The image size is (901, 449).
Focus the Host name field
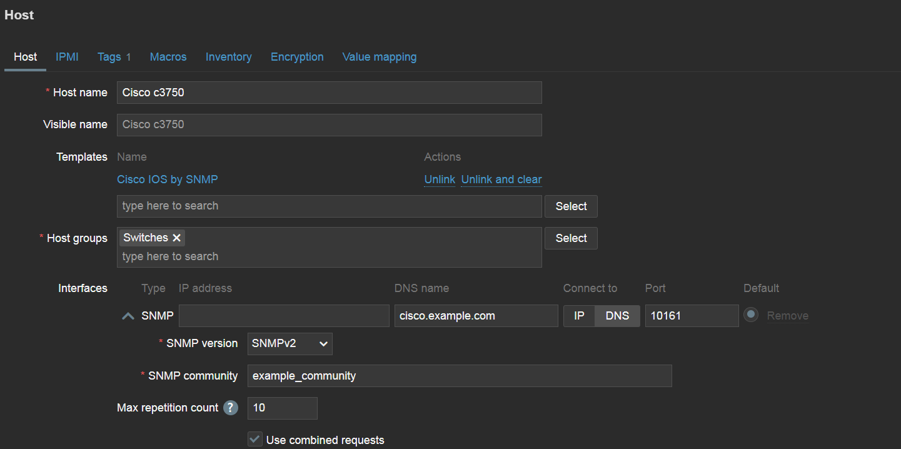pos(330,93)
